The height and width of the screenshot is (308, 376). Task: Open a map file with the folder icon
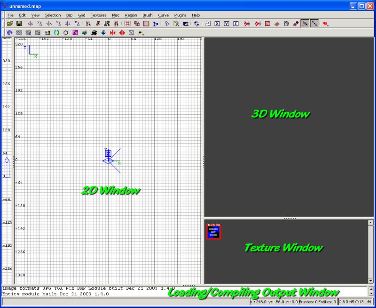pos(9,24)
